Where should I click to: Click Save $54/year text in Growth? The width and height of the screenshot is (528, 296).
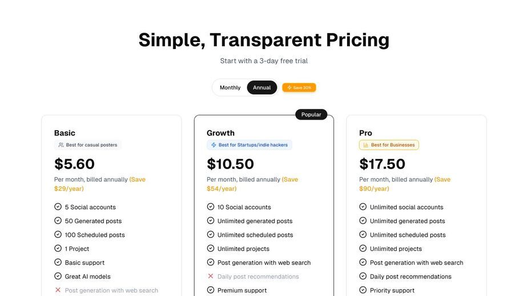click(252, 184)
